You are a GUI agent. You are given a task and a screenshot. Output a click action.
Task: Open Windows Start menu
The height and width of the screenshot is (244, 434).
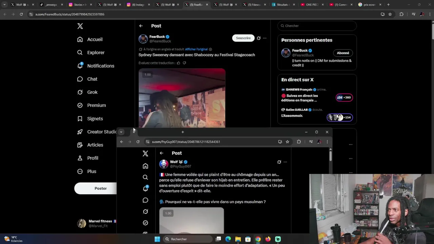click(x=157, y=239)
